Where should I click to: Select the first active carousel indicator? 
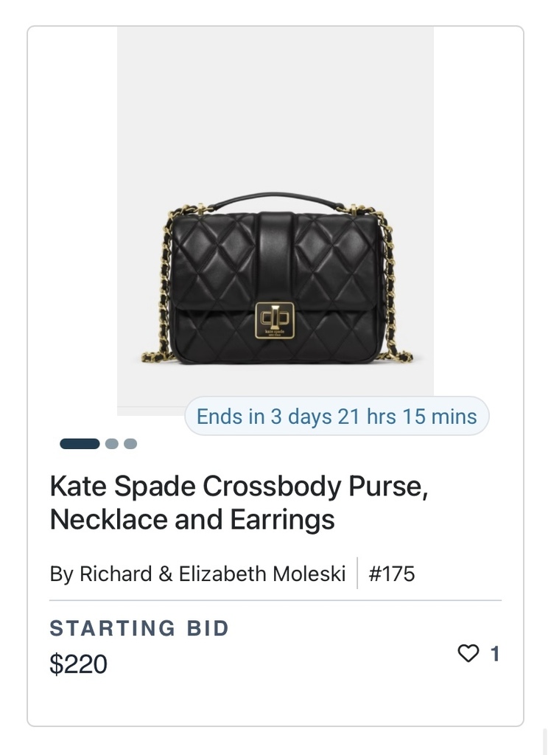(80, 444)
